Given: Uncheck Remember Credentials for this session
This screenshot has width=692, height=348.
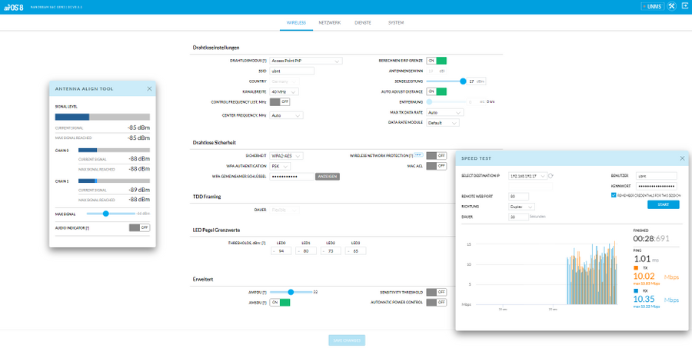Looking at the screenshot, I should [614, 195].
